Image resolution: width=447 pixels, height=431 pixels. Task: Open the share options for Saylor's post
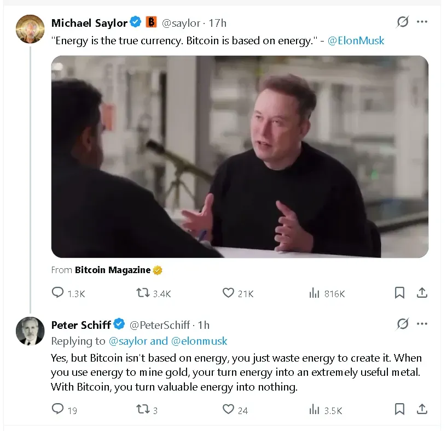click(422, 293)
